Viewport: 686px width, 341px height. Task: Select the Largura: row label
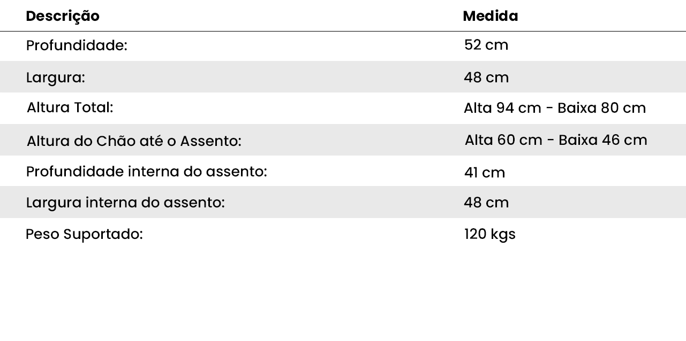(55, 77)
